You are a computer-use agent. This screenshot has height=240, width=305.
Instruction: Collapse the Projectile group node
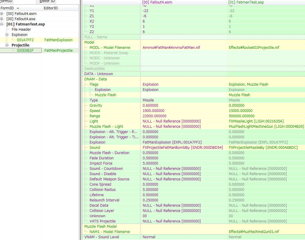tap(7, 45)
